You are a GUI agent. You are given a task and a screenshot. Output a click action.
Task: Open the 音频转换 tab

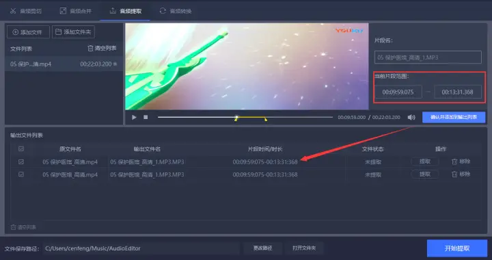[176, 11]
